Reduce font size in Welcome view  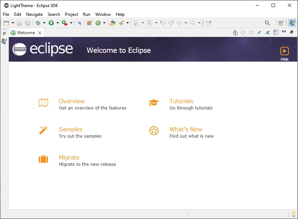(x=259, y=33)
